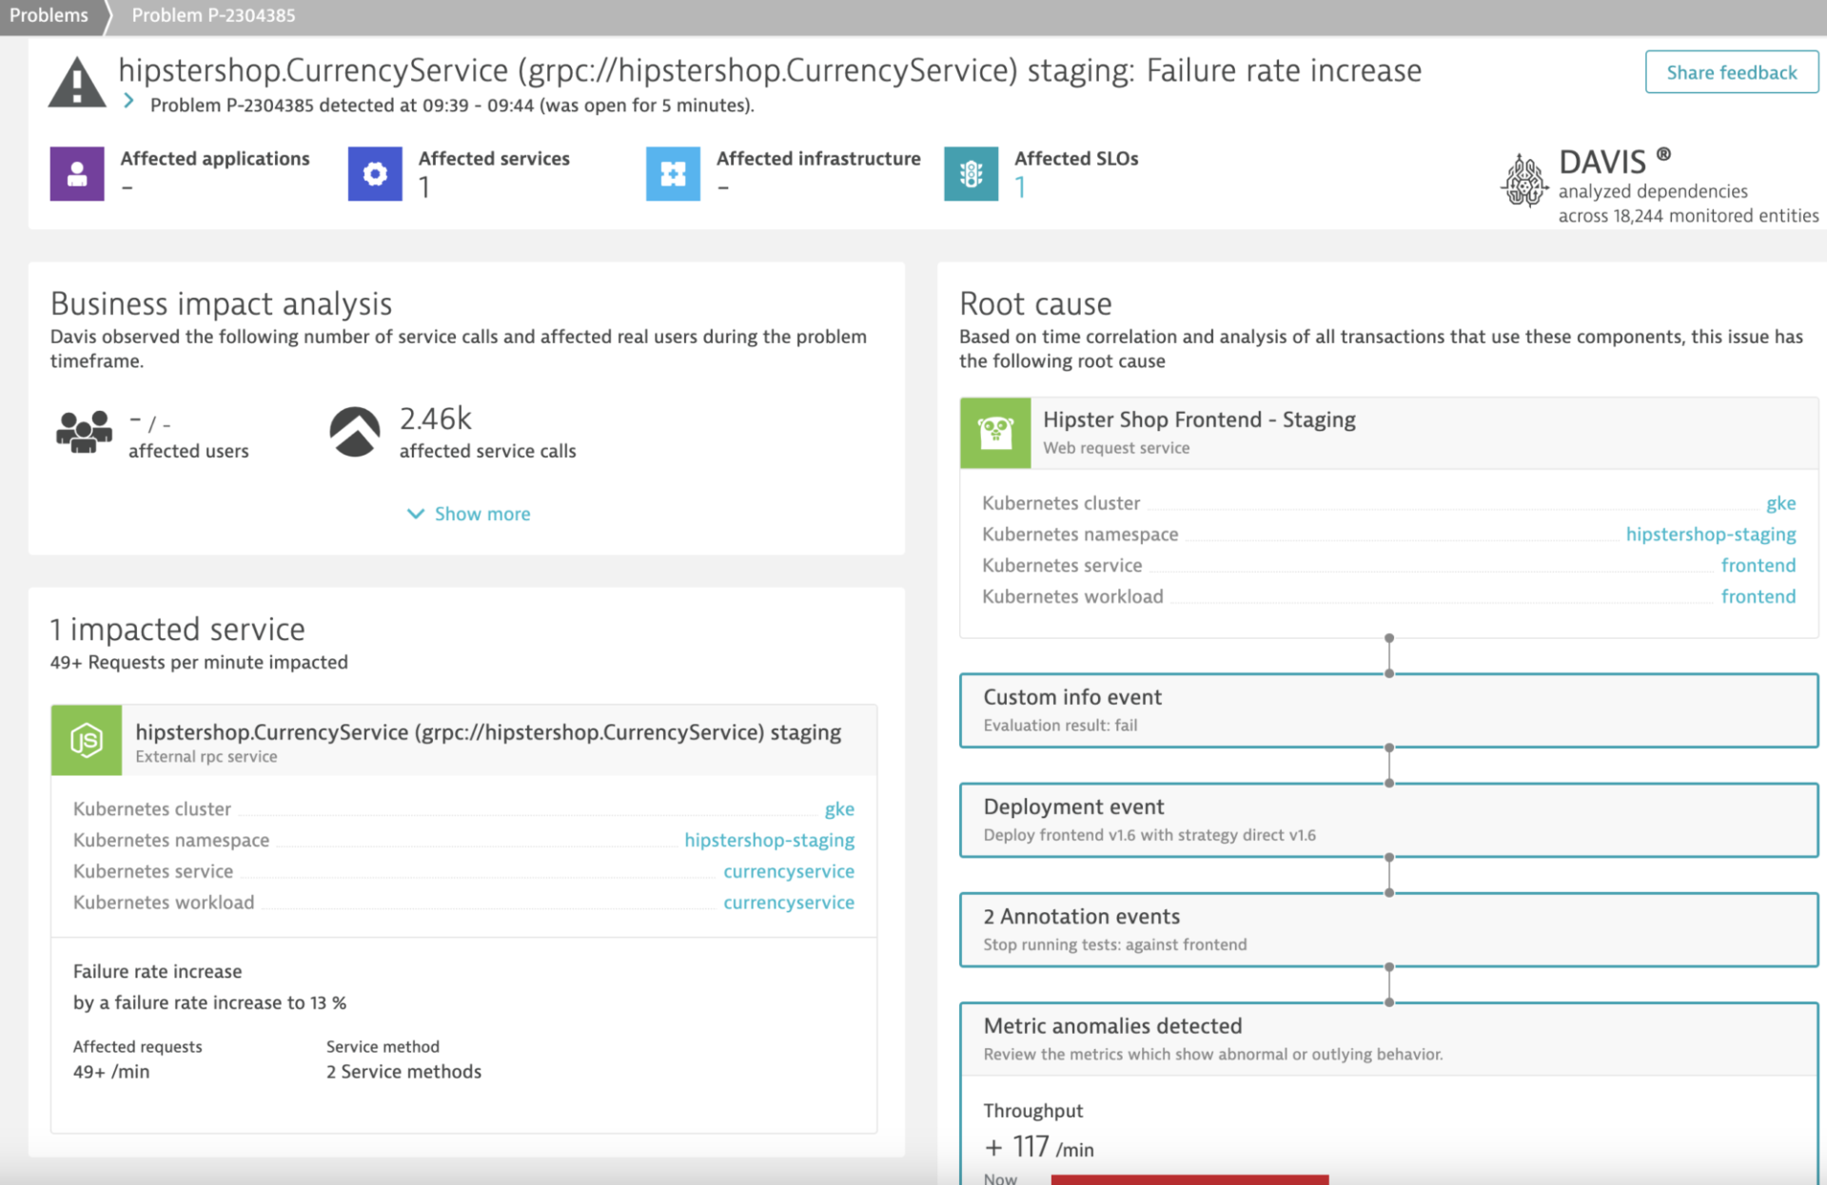This screenshot has height=1185, width=1827.
Task: Open gke cluster link in impacted service
Action: [839, 809]
